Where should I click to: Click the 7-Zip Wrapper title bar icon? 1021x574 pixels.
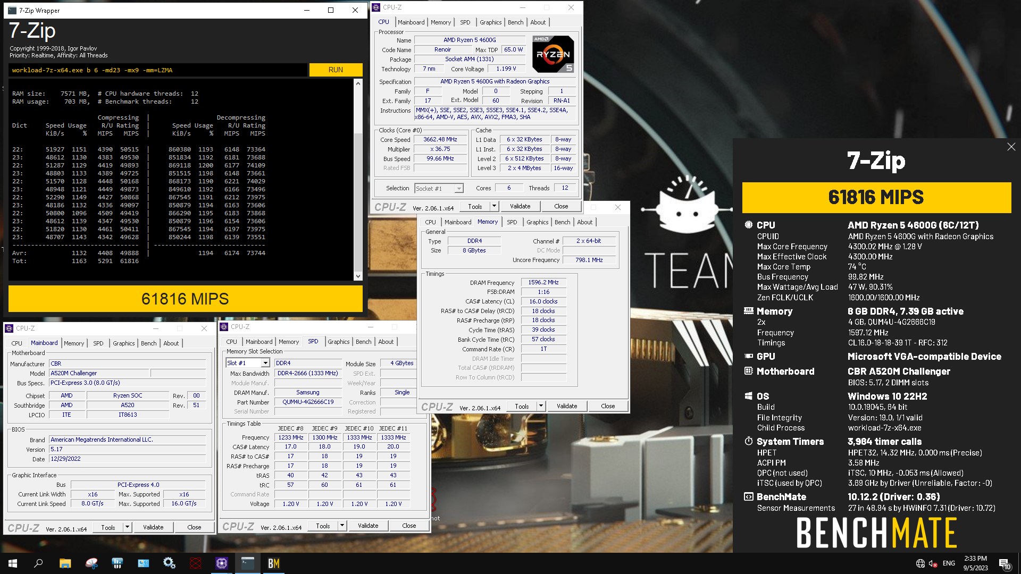(12, 10)
